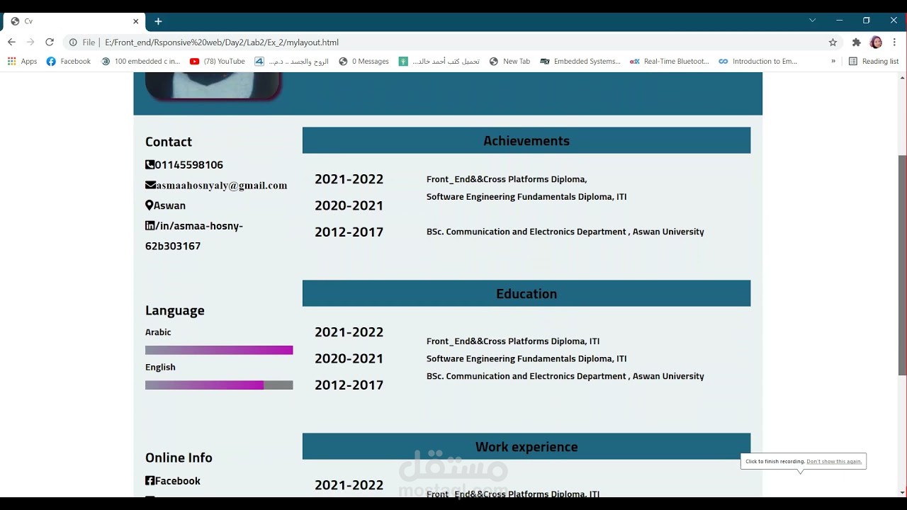
Task: Open the New Tab bookmark
Action: [x=509, y=62]
